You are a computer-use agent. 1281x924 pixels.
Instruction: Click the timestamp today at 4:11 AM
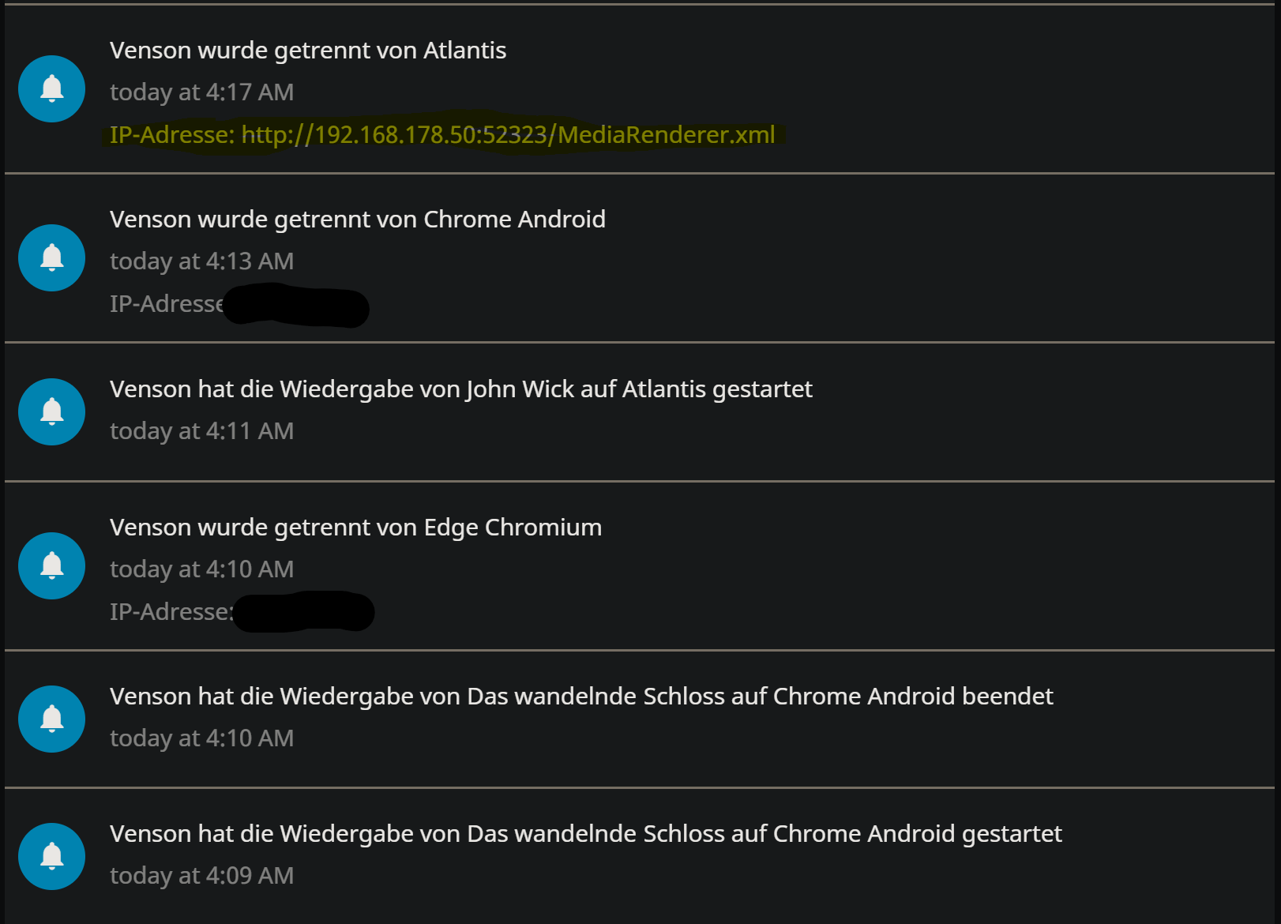point(201,430)
